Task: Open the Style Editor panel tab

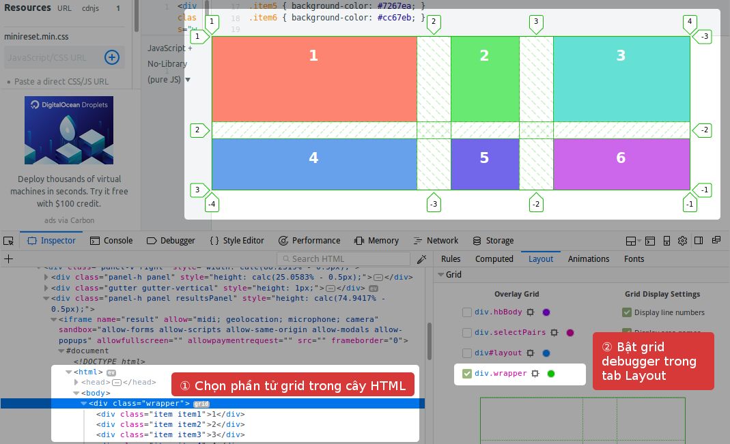Action: (236, 241)
